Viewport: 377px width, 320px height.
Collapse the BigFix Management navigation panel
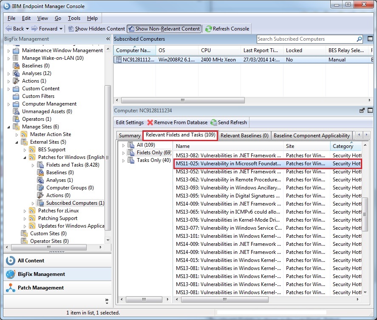[x=108, y=39]
